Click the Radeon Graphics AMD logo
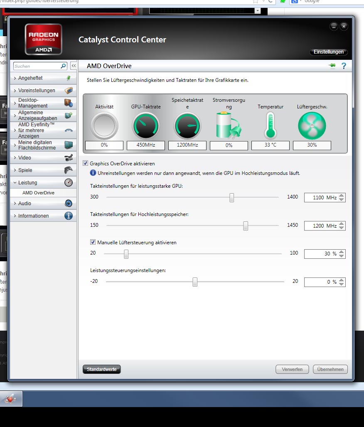This screenshot has width=364, height=427. (43, 39)
